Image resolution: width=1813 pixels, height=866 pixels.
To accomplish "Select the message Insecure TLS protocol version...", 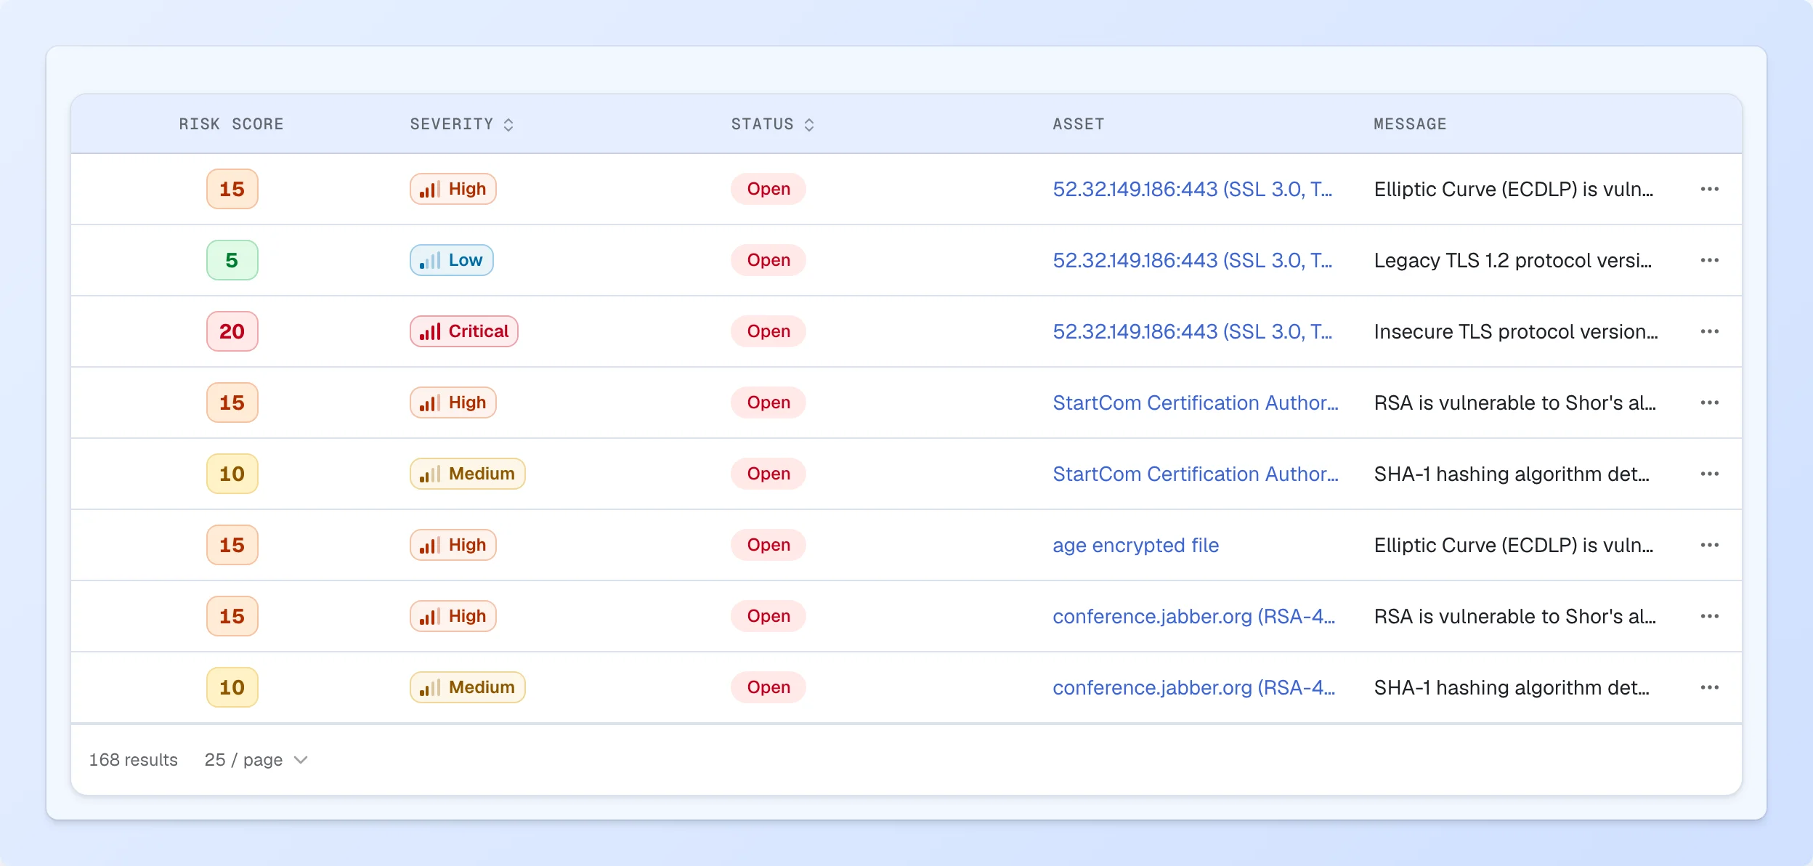I will 1515,331.
